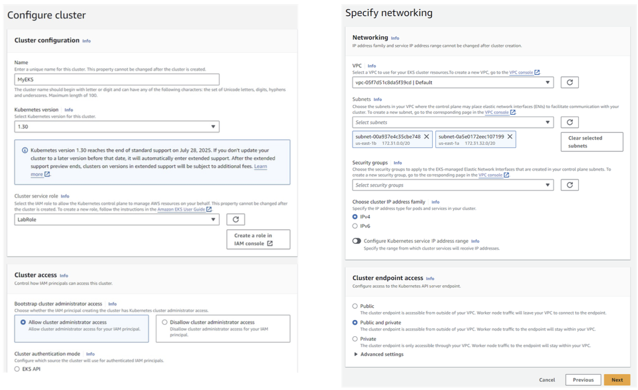The image size is (638, 390).
Task: Remove subnet-0a5e0172eec107199 with its X icon
Action: (510, 136)
